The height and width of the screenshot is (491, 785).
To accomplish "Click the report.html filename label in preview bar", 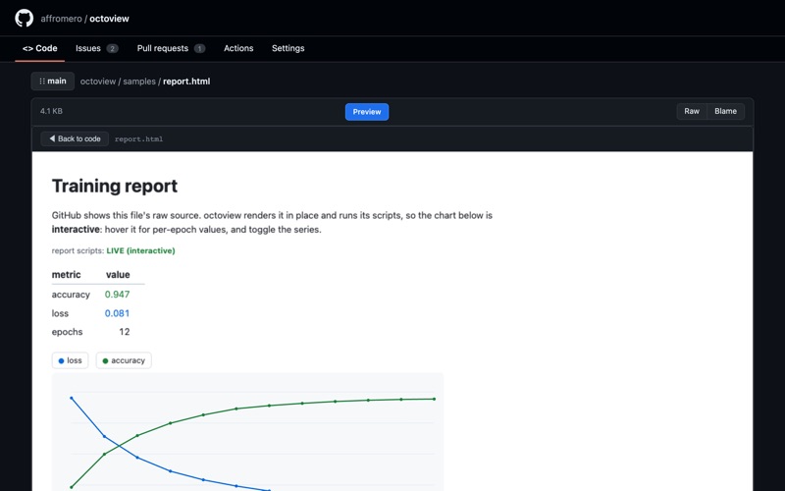I will (138, 139).
